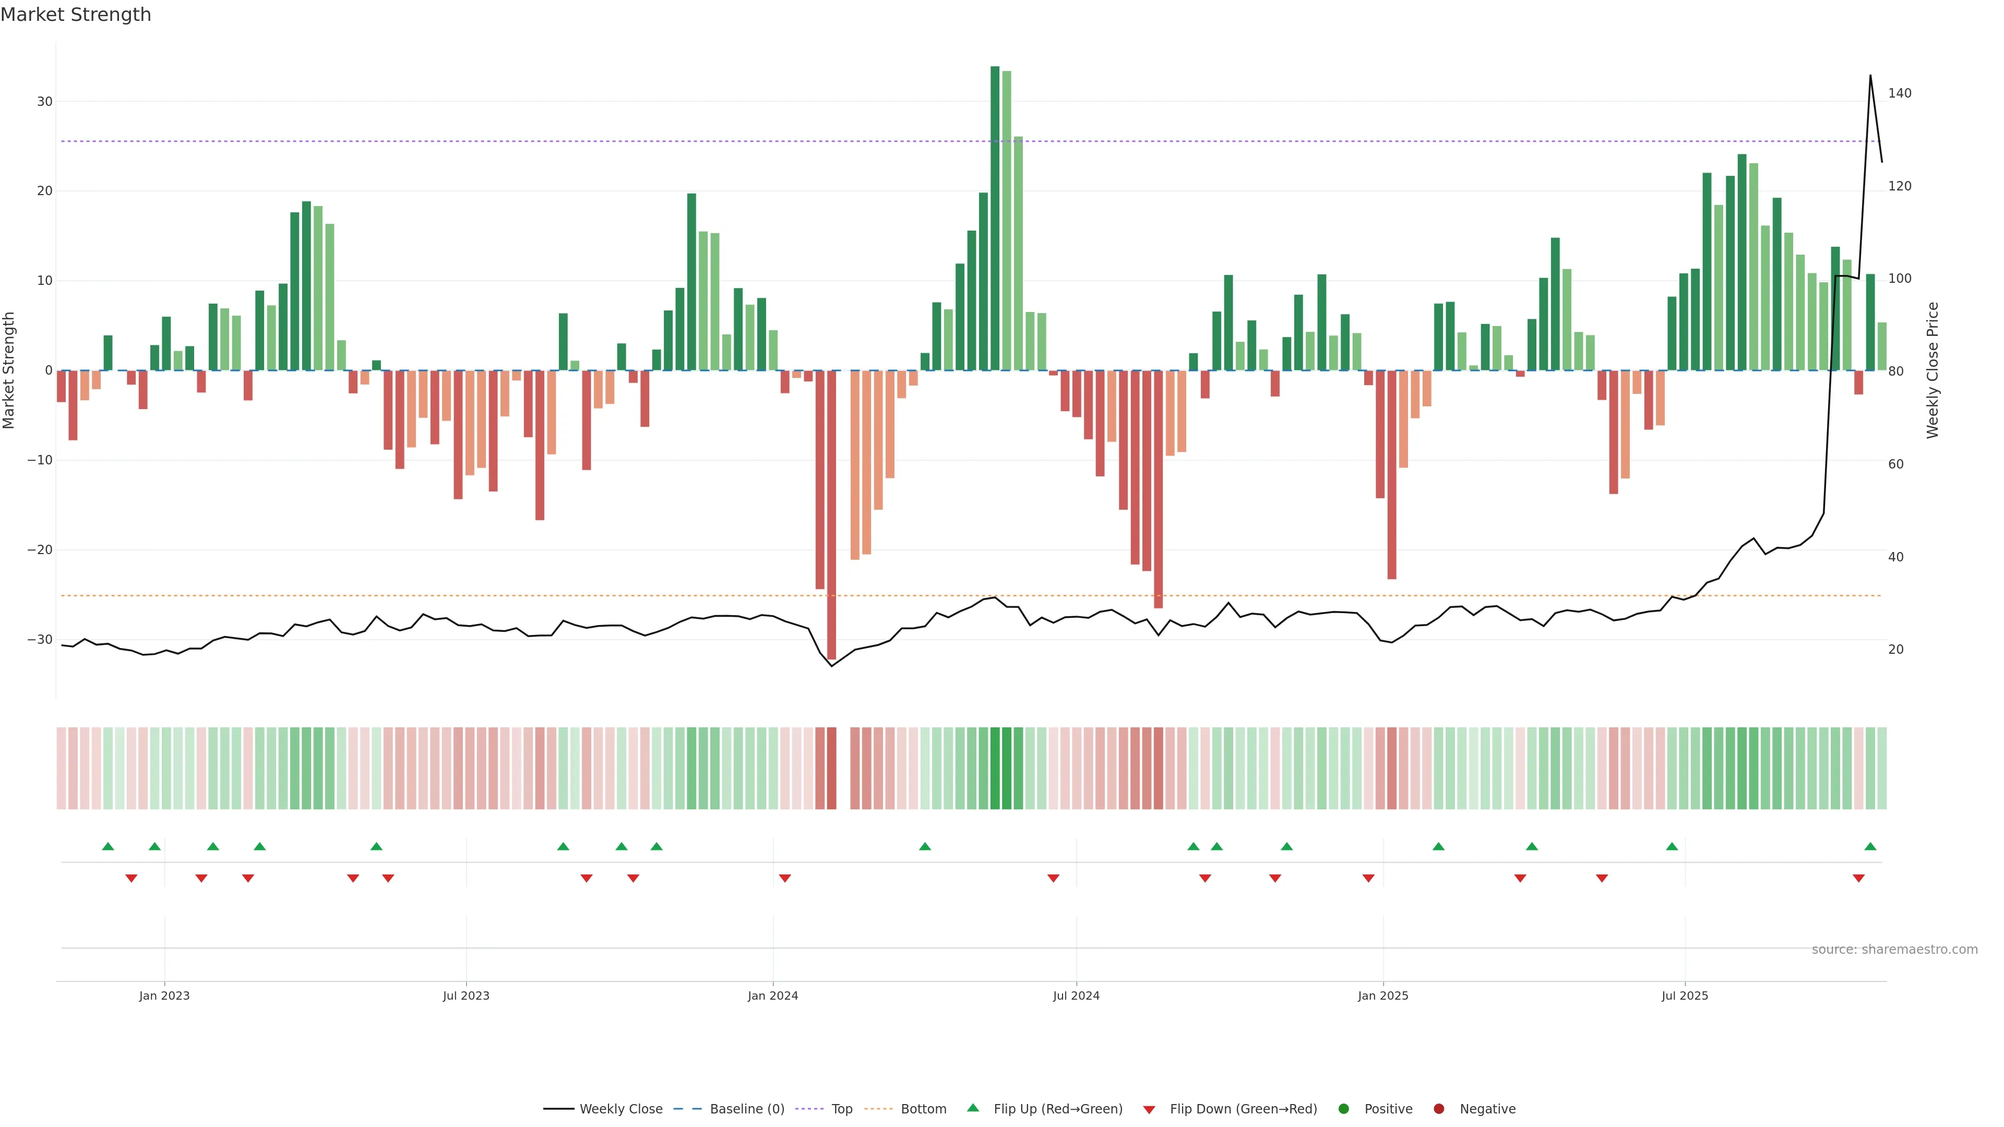Image resolution: width=2004 pixels, height=1127 pixels.
Task: Click the Jan 2024 x-axis label
Action: (x=772, y=996)
